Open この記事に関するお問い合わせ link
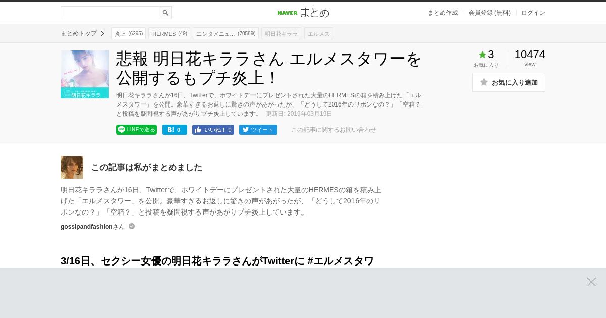Screen dimensions: 606x318 click(x=334, y=130)
